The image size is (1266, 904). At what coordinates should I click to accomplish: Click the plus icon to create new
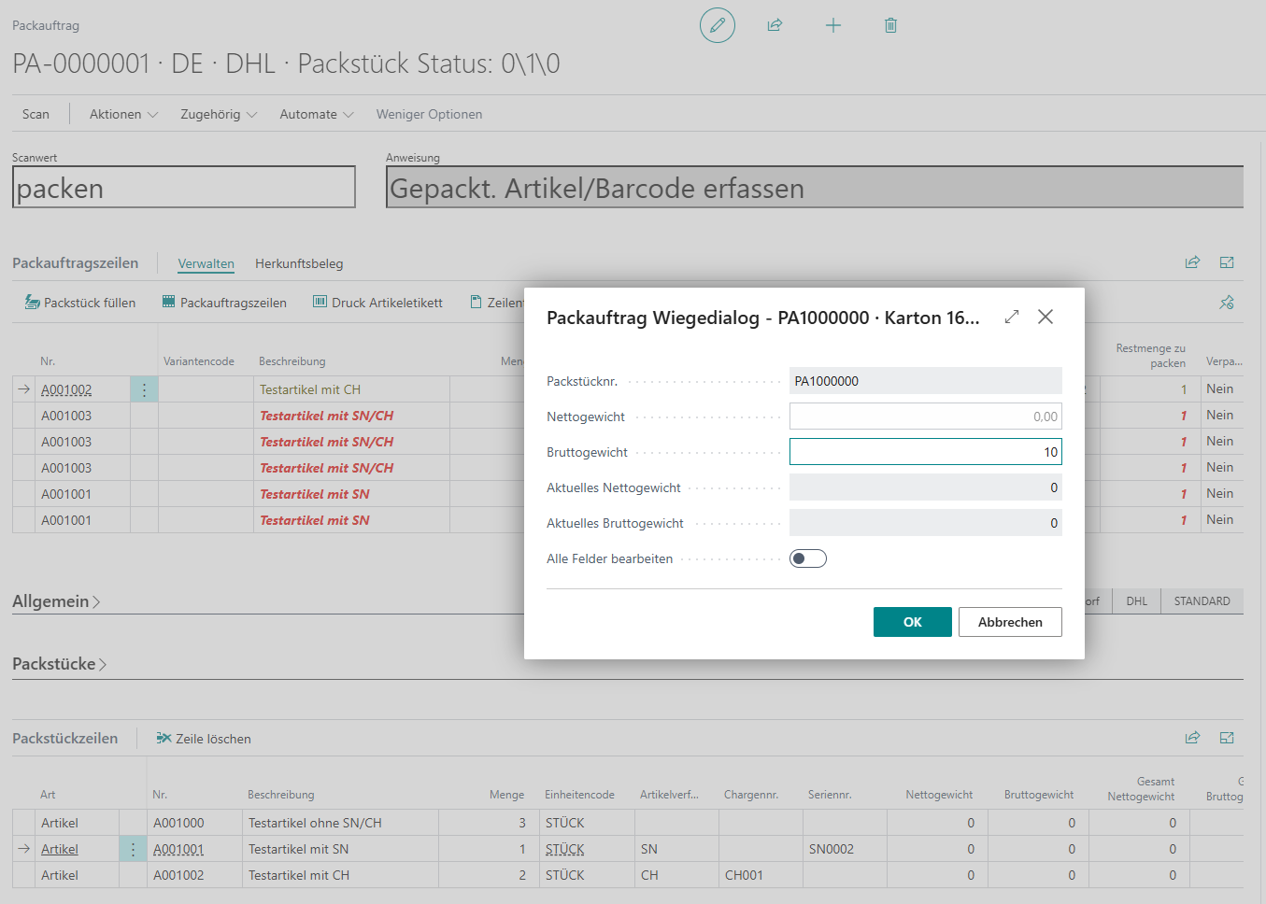point(832,25)
